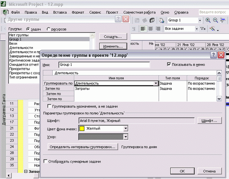The height and width of the screenshot is (179, 229).
Task: Open the toolbar options arrow after the wizard
Action: 218,31
